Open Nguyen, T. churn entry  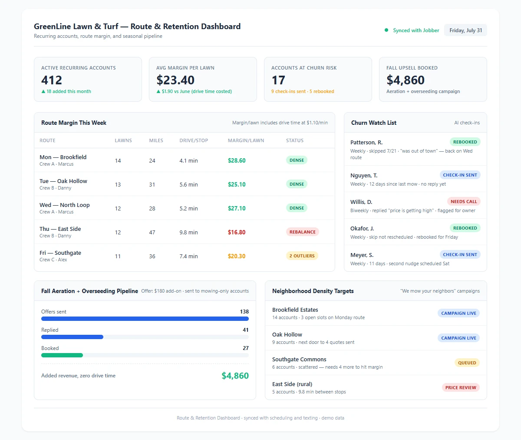[x=415, y=179]
